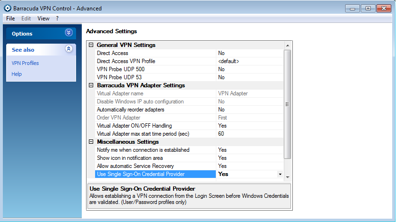
Task: Open the VPN Profiles link
Action: (25, 63)
